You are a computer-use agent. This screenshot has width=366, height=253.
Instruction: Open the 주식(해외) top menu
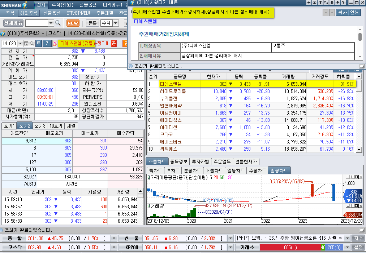click(x=62, y=5)
